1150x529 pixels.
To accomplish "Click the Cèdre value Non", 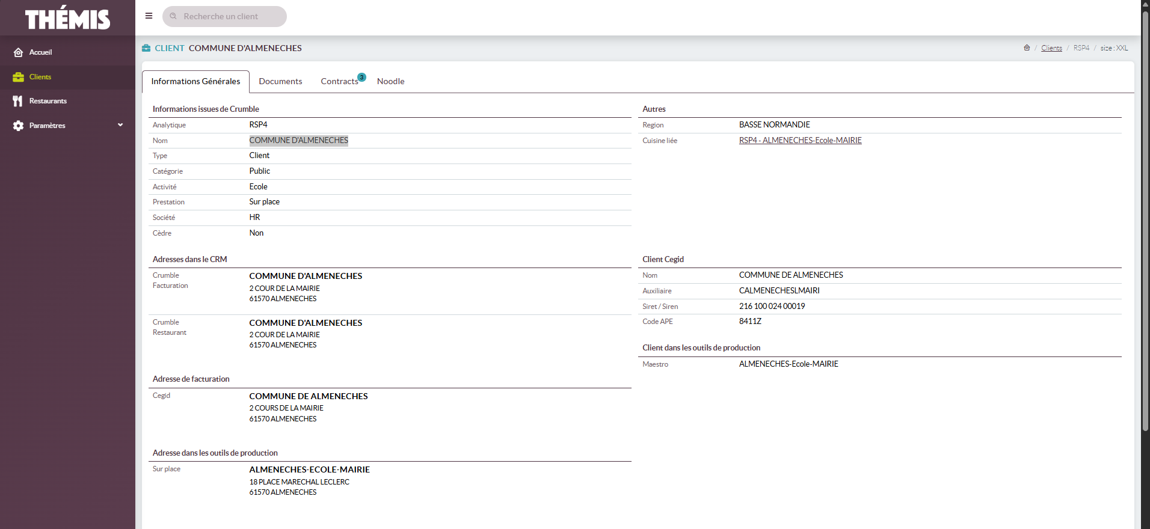I will pyautogui.click(x=256, y=233).
